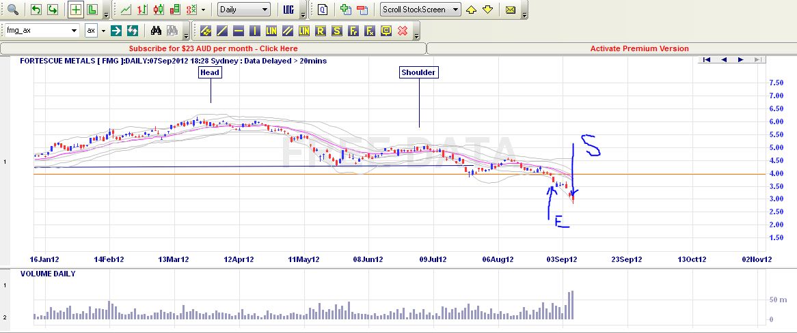Switch to line chart type
The height and width of the screenshot is (333, 797).
point(126,9)
